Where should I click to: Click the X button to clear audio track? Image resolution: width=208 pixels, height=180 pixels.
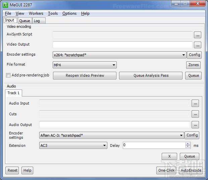pos(169,156)
